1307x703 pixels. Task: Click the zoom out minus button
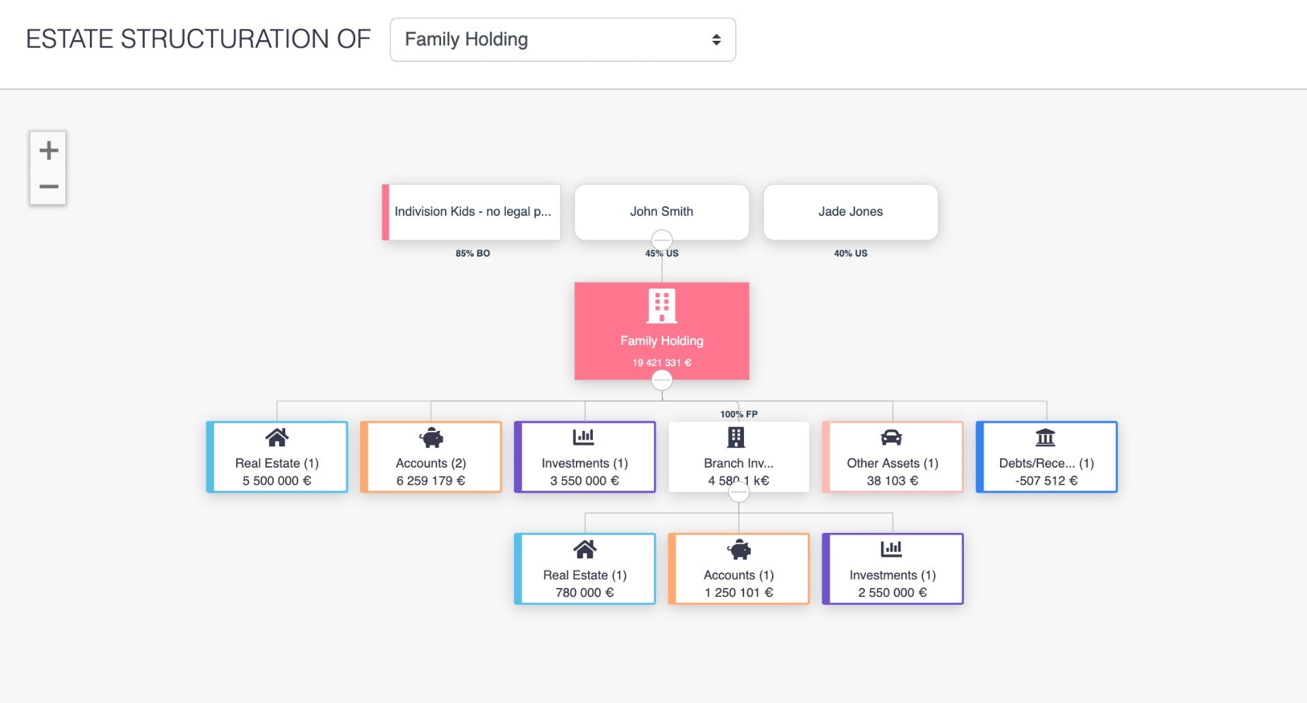click(x=48, y=186)
